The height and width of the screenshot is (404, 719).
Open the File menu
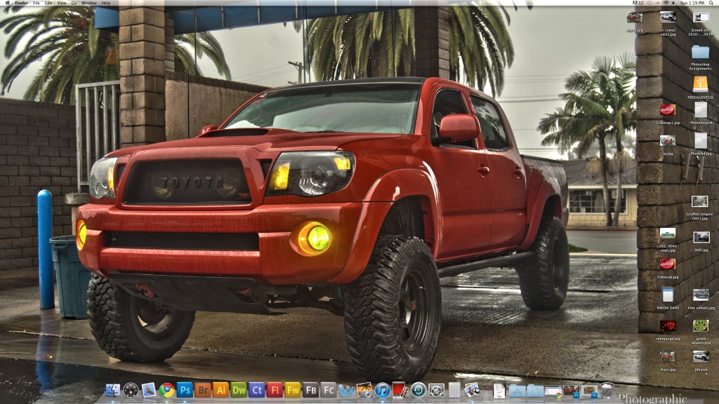(37, 3)
